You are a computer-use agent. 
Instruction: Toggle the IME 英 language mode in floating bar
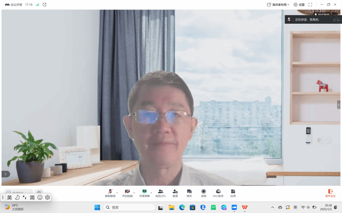click(10, 197)
